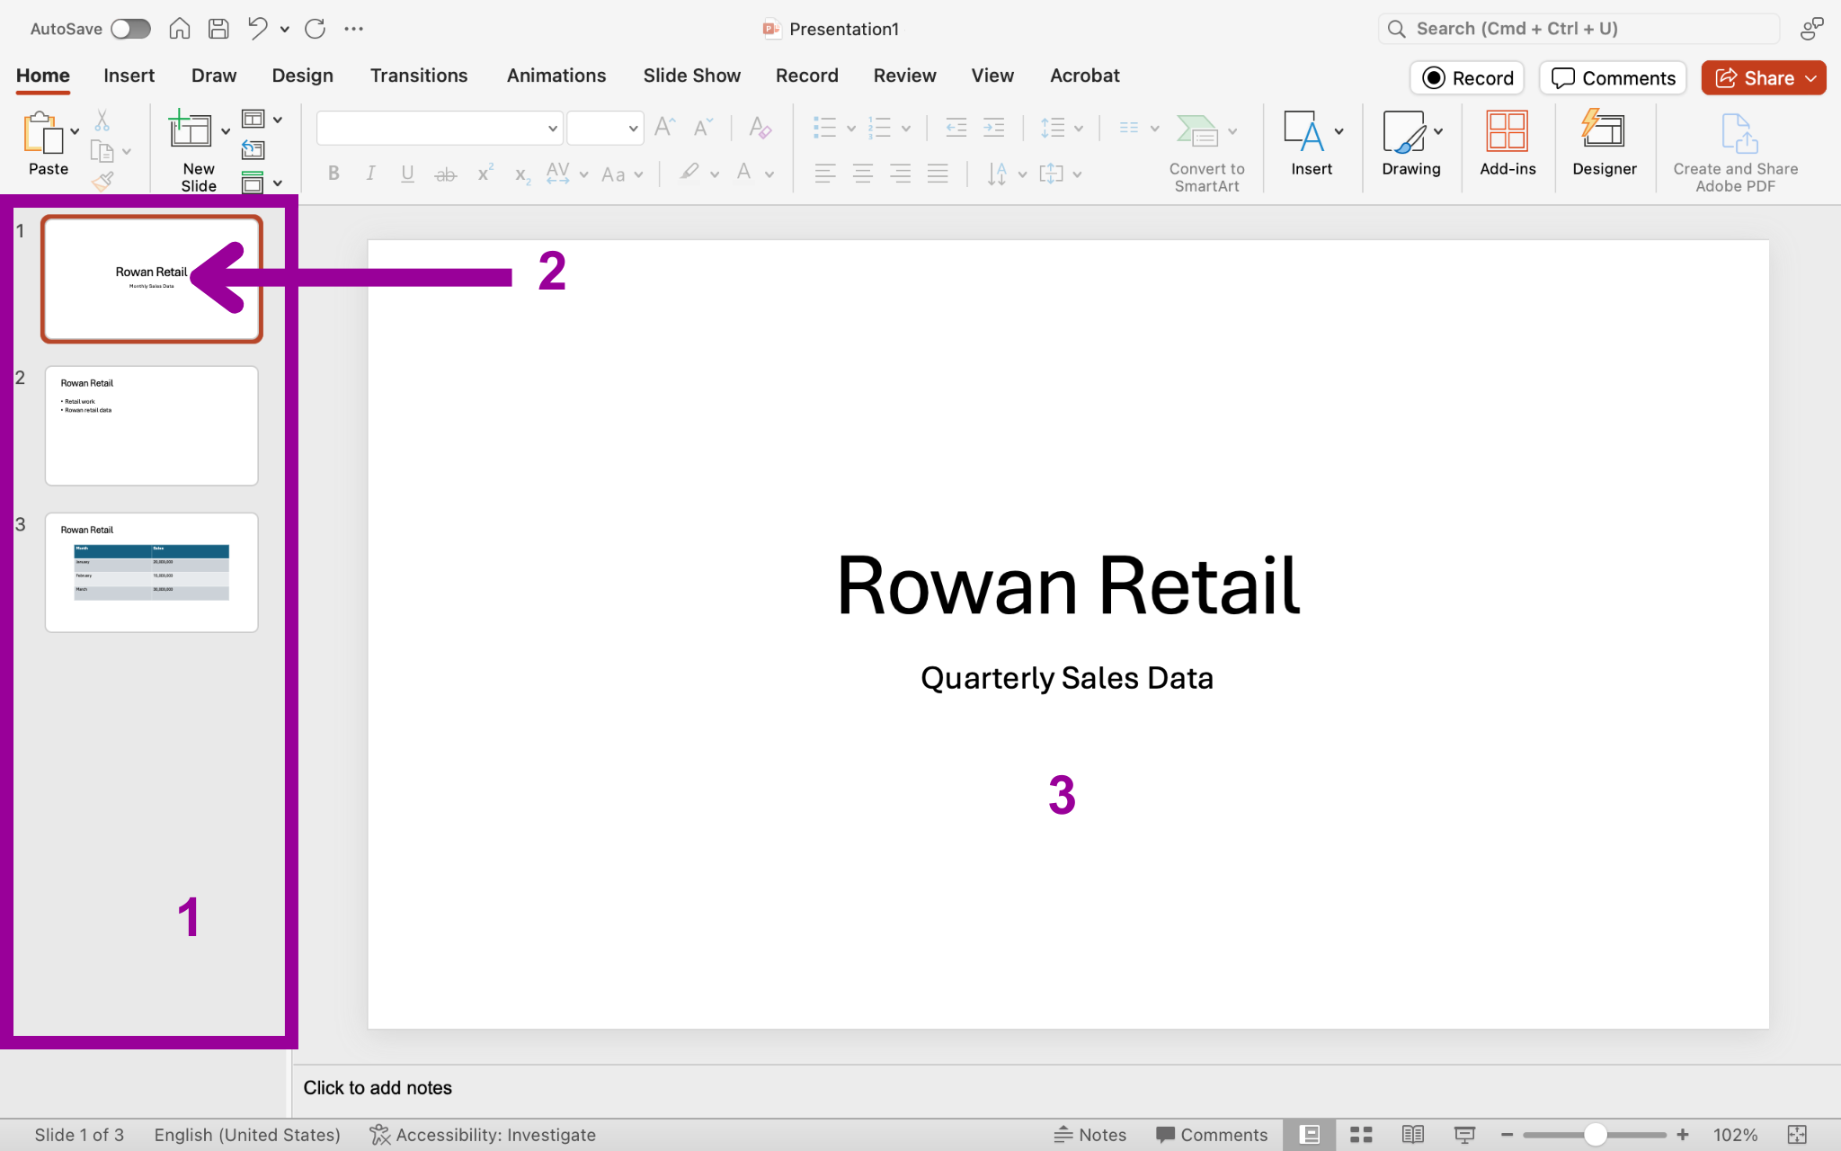Expand the Drawing dropdown arrow

[x=1438, y=131]
